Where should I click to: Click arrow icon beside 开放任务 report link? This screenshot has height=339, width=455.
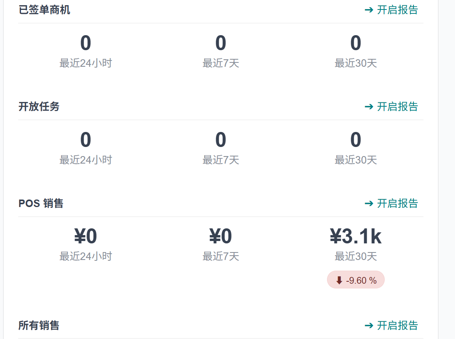click(x=369, y=107)
